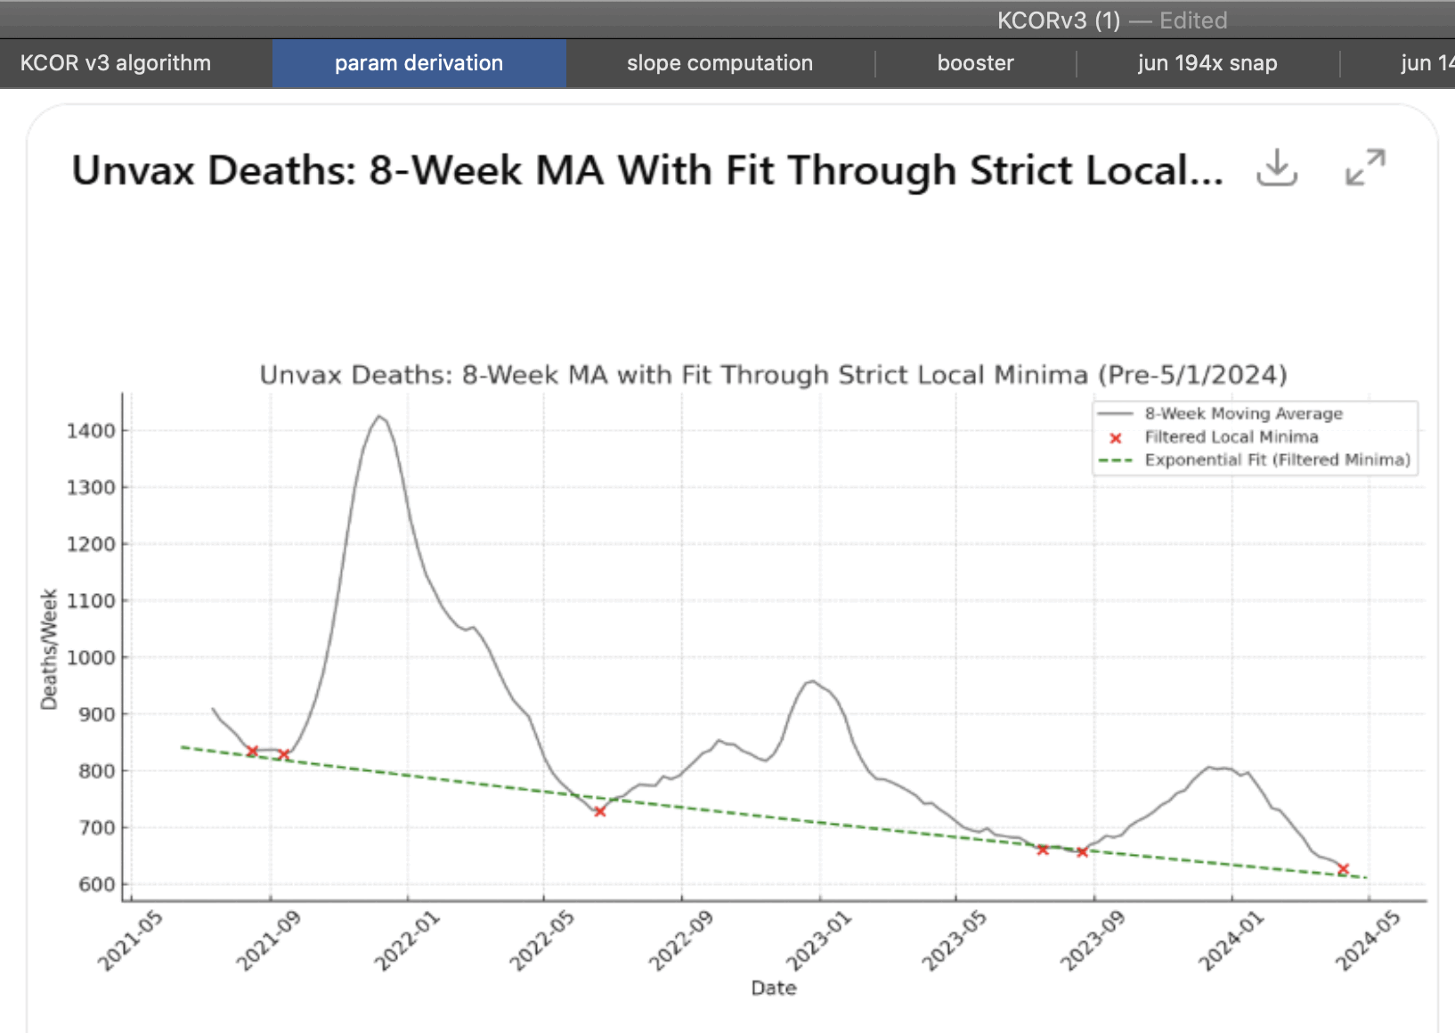This screenshot has width=1455, height=1033.
Task: Click the Filtered Local Minima legend entry
Action: [1231, 436]
